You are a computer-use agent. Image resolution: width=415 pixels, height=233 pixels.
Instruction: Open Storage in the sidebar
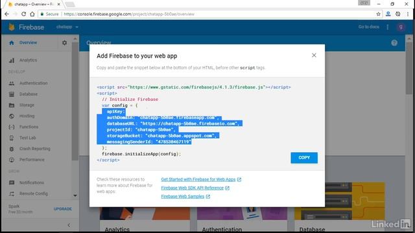coord(27,105)
